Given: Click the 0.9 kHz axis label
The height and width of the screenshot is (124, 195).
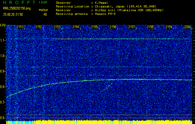Looking at the screenshot, I should [3, 71].
